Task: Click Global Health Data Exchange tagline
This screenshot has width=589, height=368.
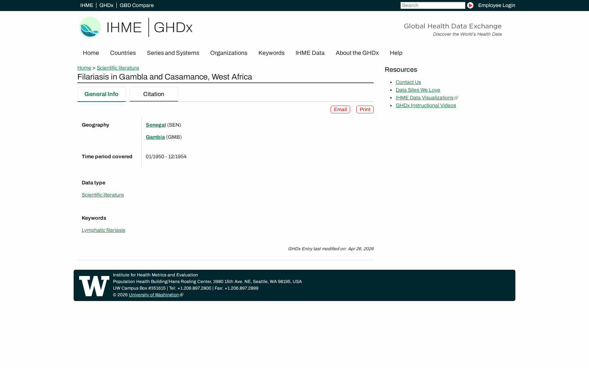Action: 452,26
